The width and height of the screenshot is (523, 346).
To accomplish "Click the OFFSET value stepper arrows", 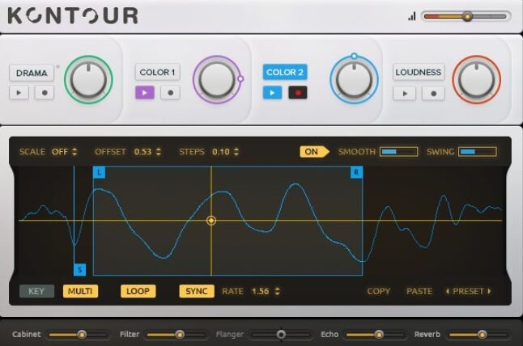I will pyautogui.click(x=159, y=151).
